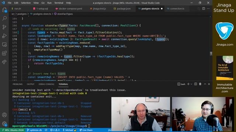The height and width of the screenshot is (132, 236).
Task: Click the split editor right icon
Action: [x=204, y=9]
